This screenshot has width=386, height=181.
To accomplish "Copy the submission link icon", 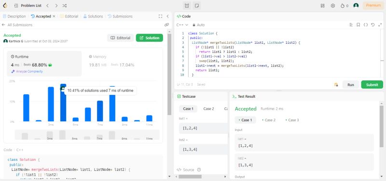I will (x=166, y=25).
